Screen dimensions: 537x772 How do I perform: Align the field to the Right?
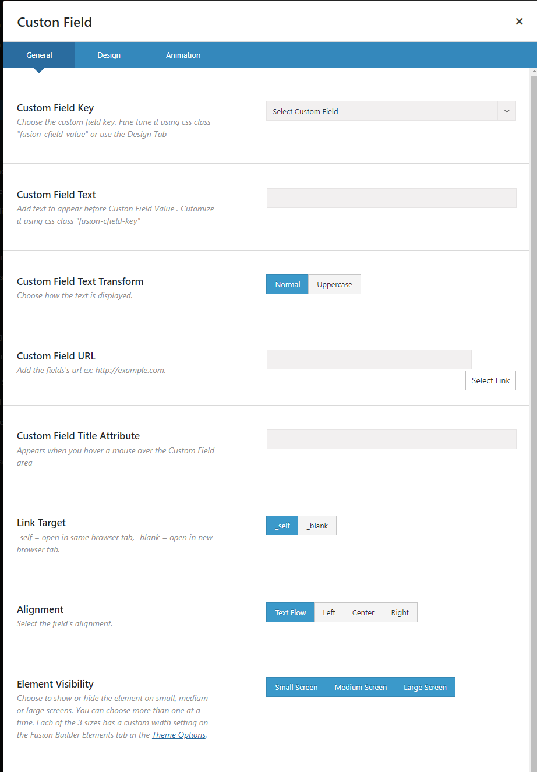coord(400,612)
